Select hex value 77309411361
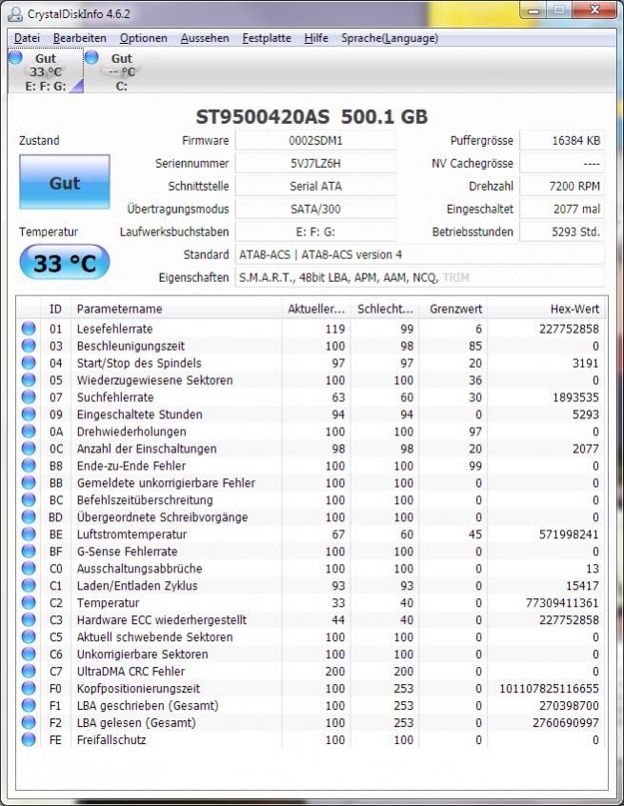The height and width of the screenshot is (806, 624). pyautogui.click(x=562, y=602)
